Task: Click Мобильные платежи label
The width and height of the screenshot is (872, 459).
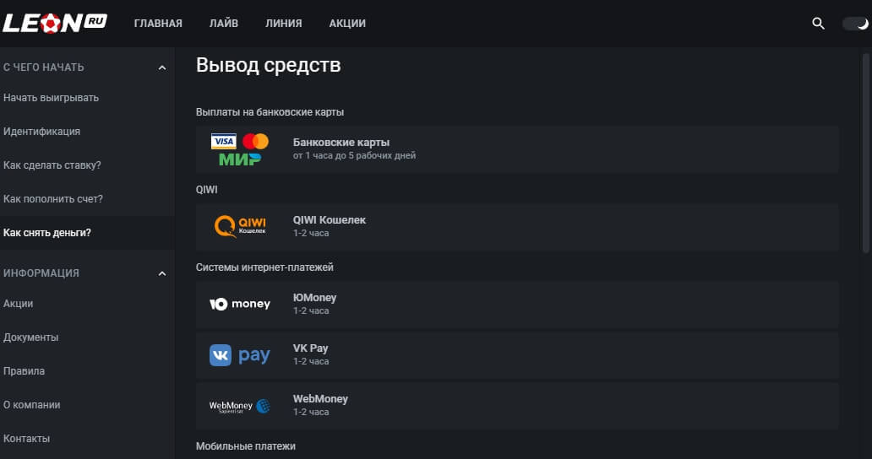Action: tap(246, 446)
